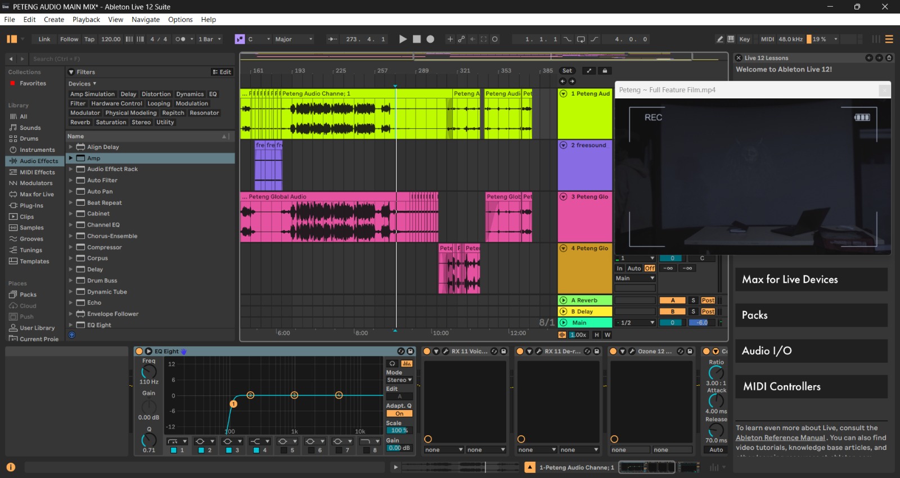Image resolution: width=900 pixels, height=478 pixels.
Task: Click the EQ Eight Scale 100% slider
Action: tap(399, 431)
